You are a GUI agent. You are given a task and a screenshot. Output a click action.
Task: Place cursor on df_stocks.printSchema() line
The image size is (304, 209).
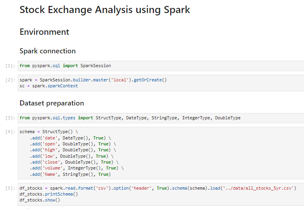pyautogui.click(x=49, y=194)
